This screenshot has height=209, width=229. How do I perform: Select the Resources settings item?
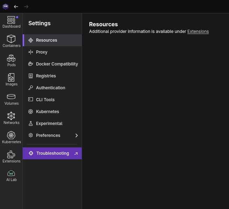pyautogui.click(x=52, y=40)
